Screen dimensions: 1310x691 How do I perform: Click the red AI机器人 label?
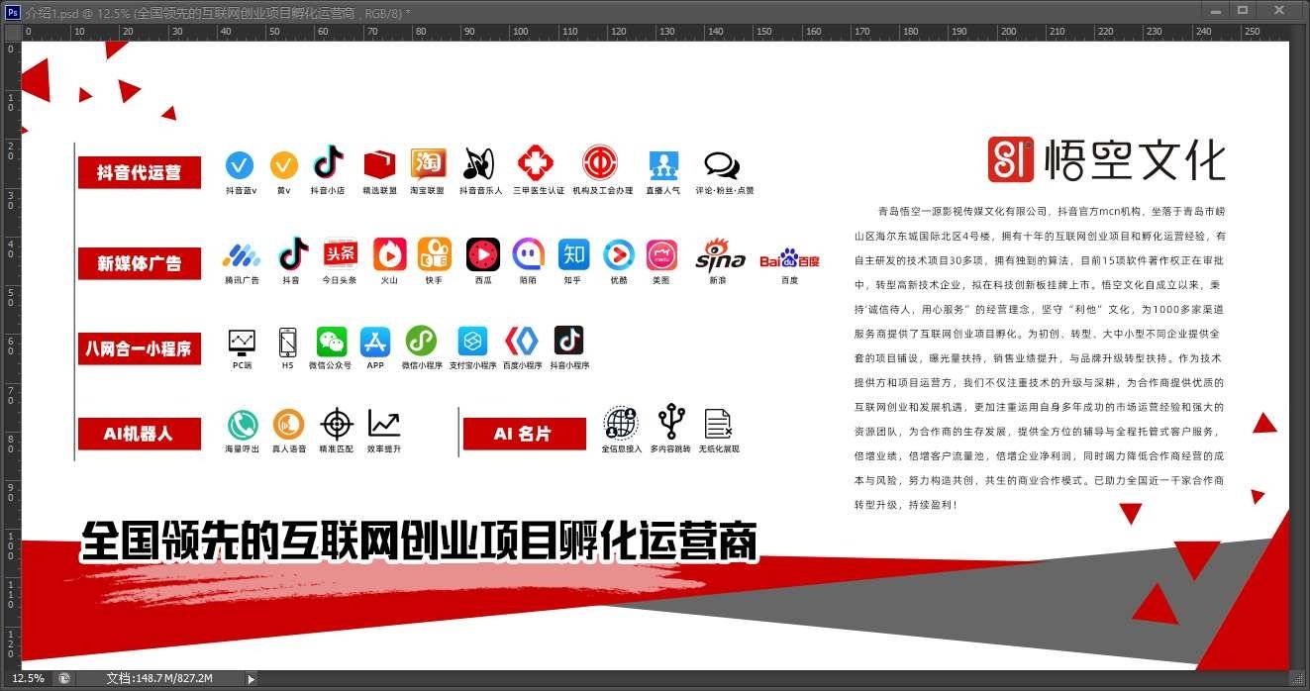[140, 434]
